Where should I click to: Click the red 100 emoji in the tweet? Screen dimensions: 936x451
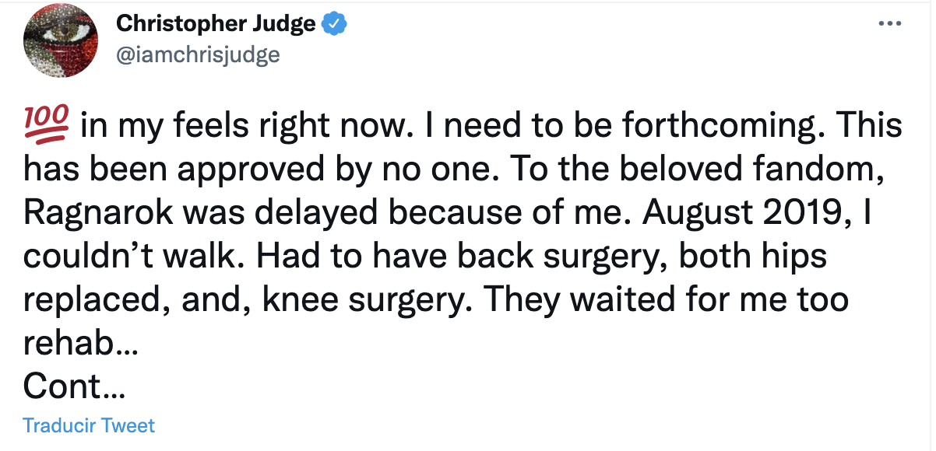coord(48,124)
